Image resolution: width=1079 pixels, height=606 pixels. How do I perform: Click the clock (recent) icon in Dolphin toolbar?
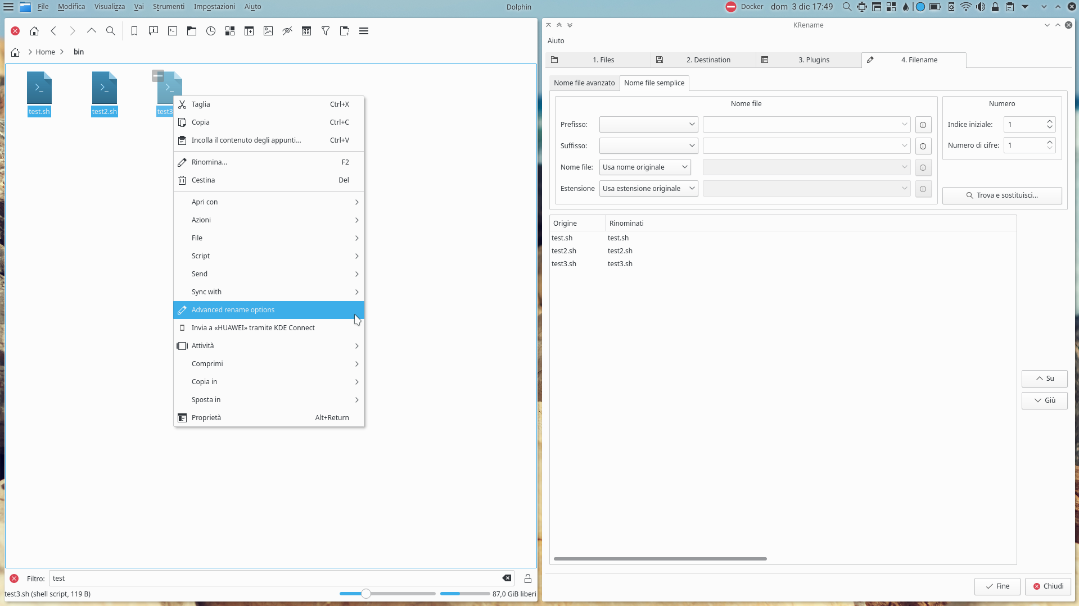pos(211,31)
